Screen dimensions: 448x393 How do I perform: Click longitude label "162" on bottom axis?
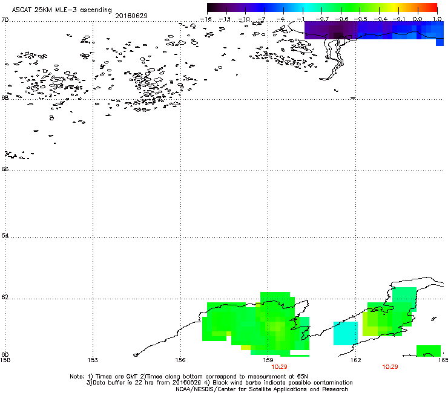(x=355, y=360)
